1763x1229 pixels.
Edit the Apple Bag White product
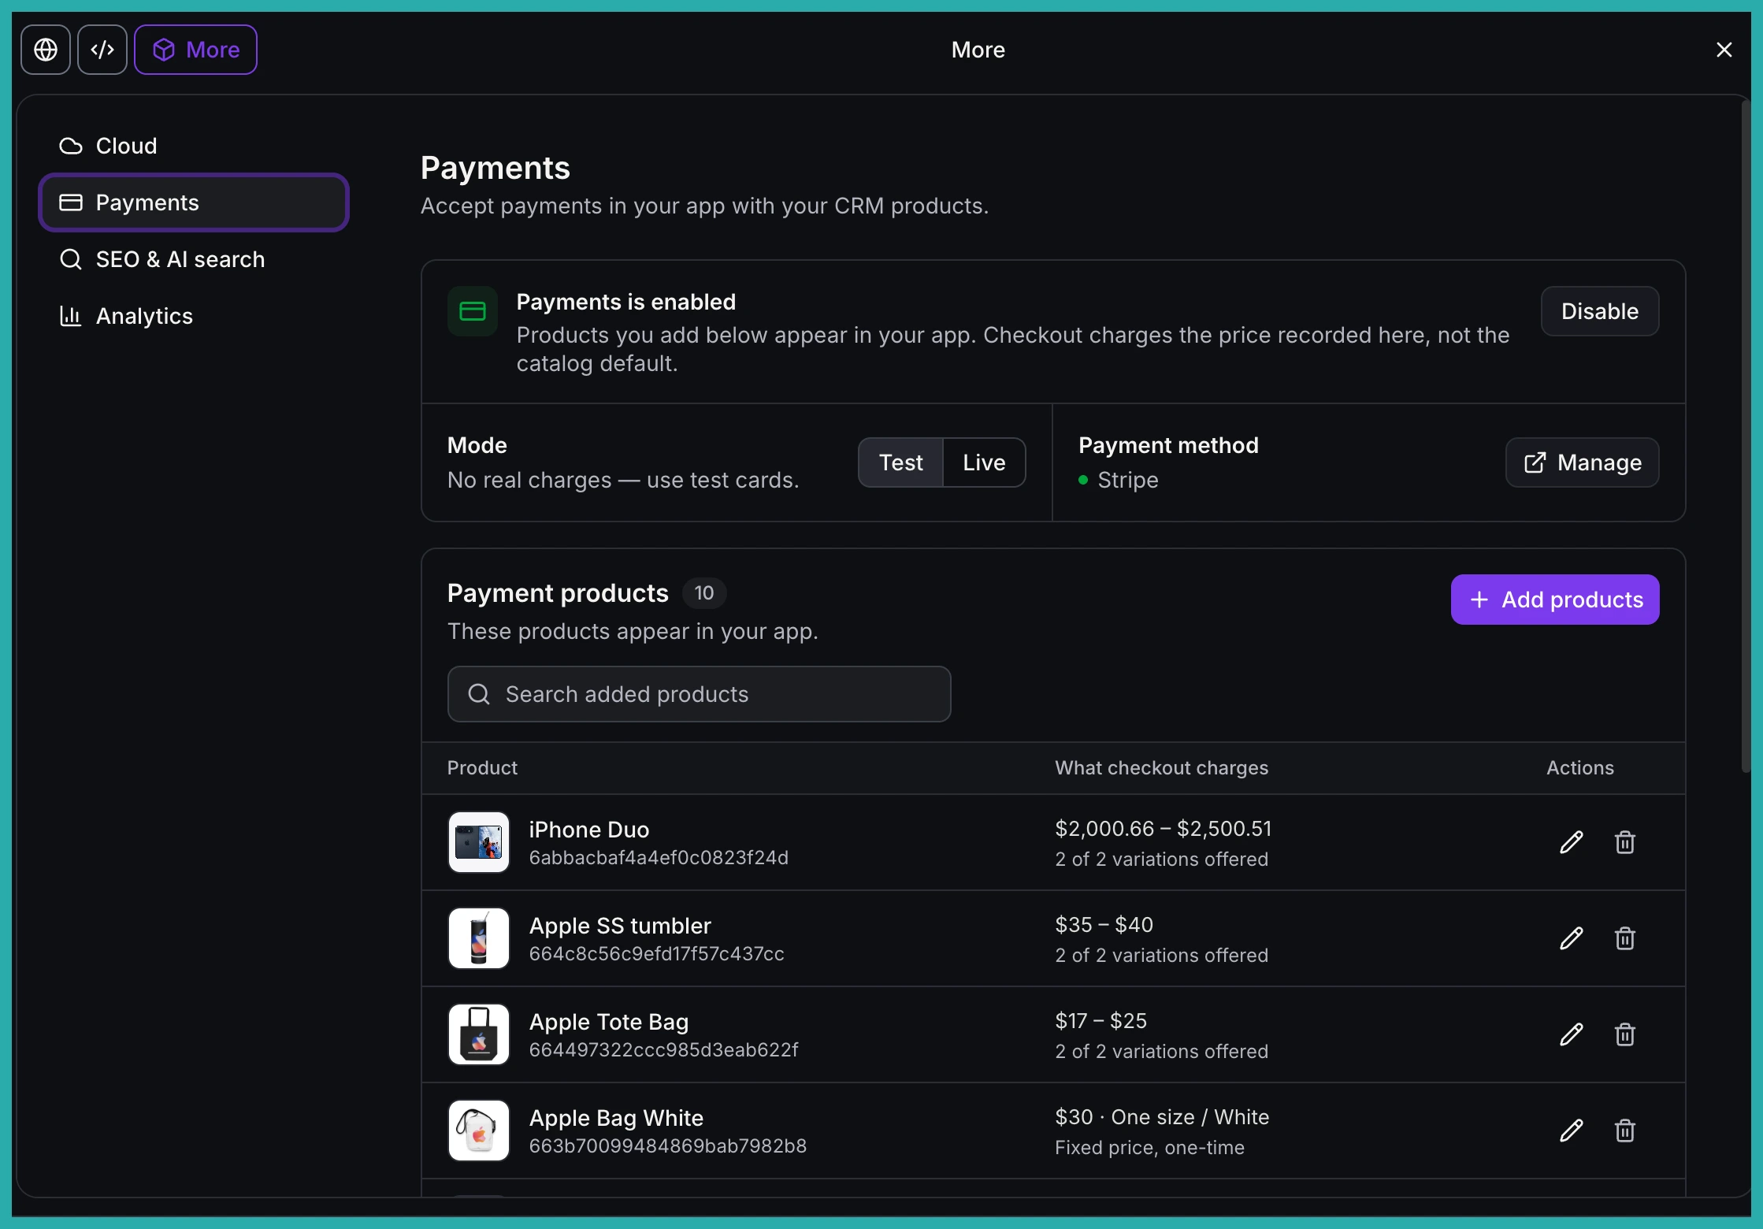(1572, 1131)
